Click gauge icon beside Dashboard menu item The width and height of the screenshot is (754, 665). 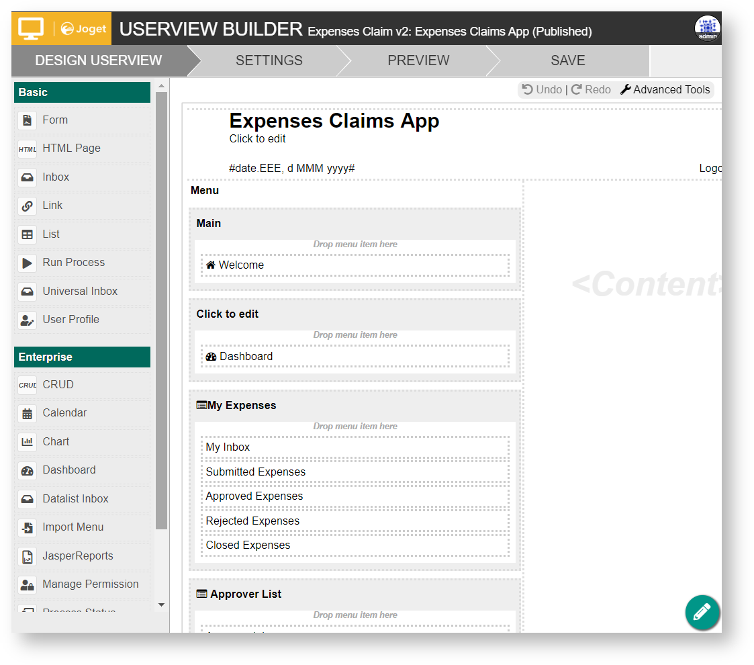pos(211,357)
